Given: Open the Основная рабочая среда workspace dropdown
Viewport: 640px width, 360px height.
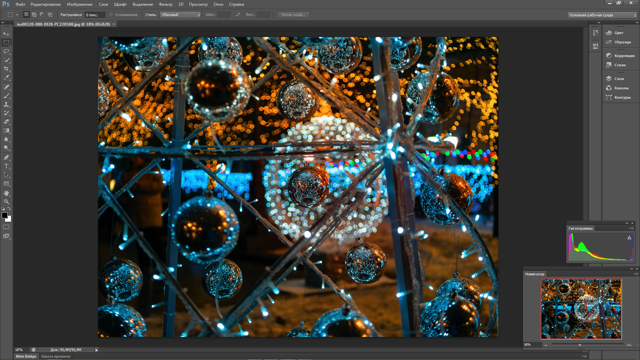Looking at the screenshot, I should [602, 15].
